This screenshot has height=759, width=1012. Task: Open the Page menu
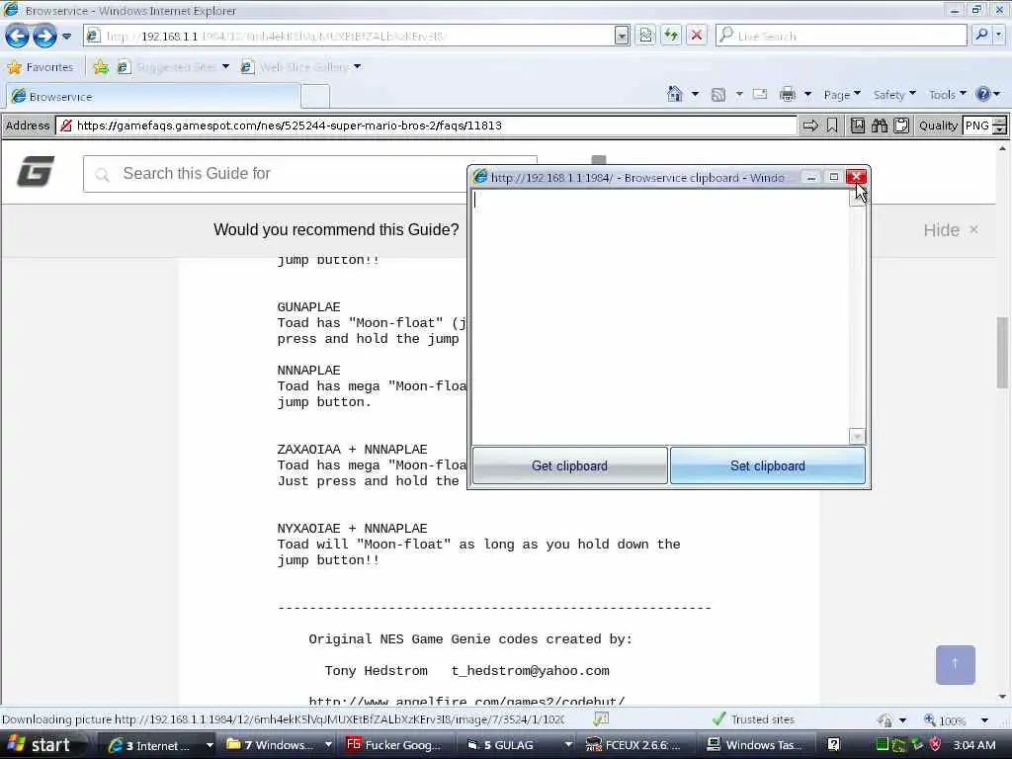pos(842,95)
